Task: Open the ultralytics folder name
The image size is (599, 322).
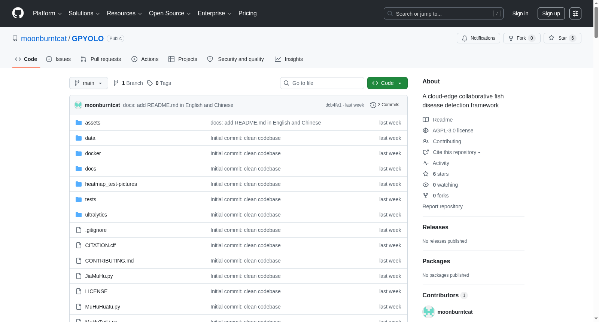Action: pyautogui.click(x=96, y=215)
